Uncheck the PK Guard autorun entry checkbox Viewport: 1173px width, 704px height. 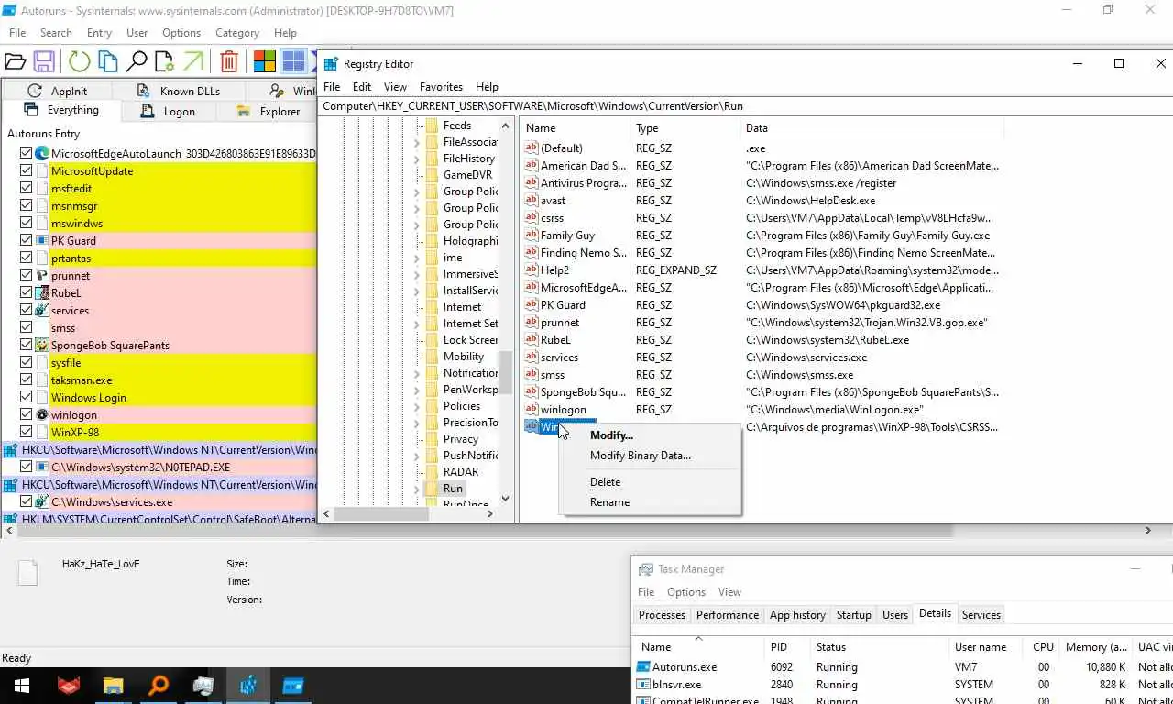[27, 241]
